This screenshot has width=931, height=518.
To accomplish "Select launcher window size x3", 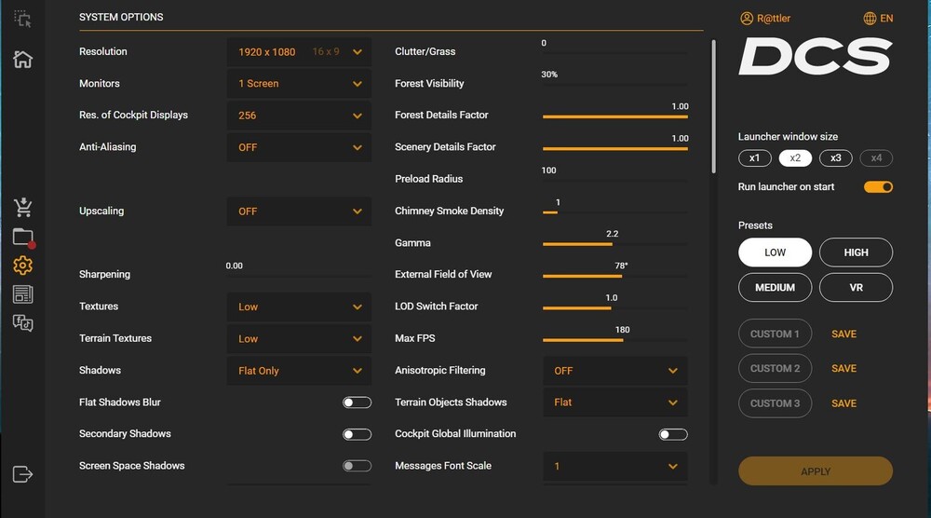I will tap(835, 158).
